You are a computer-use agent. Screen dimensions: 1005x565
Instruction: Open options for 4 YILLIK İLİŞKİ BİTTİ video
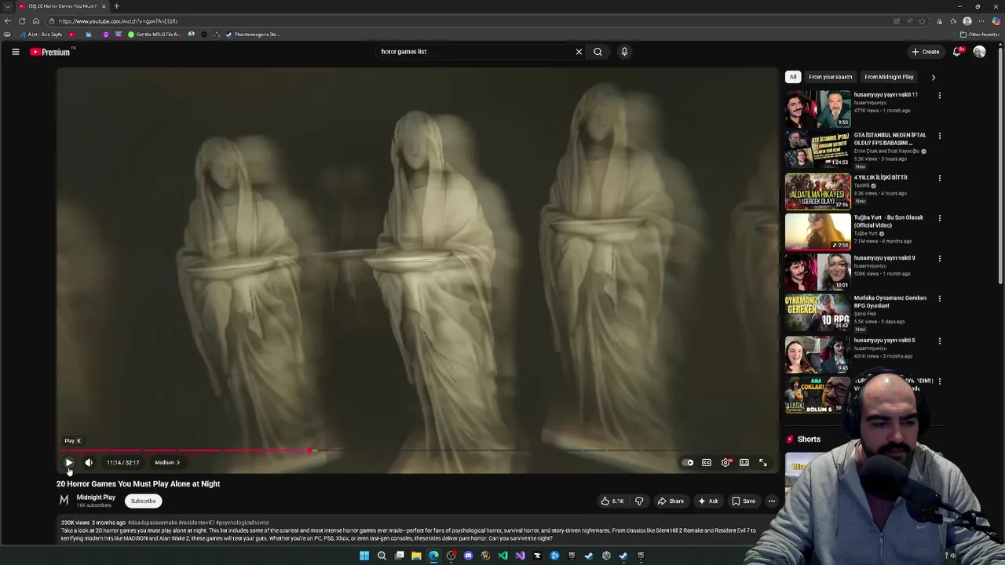939,178
